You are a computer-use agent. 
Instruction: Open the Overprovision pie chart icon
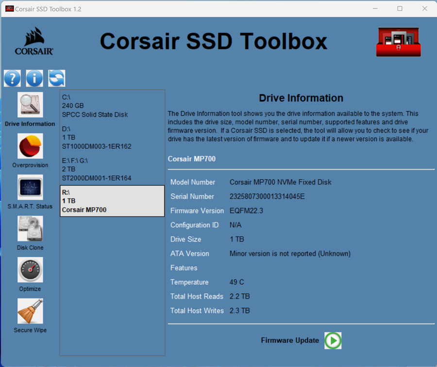coord(30,146)
